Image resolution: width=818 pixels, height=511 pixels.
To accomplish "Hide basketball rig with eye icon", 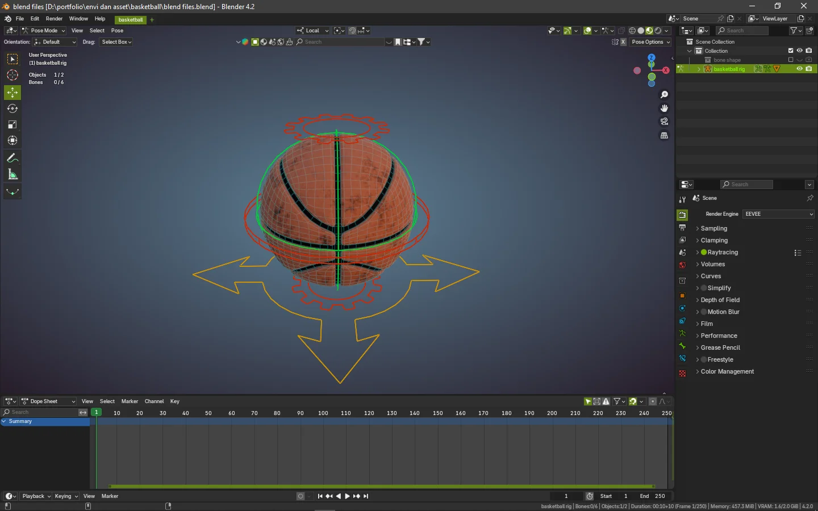I will coord(799,69).
